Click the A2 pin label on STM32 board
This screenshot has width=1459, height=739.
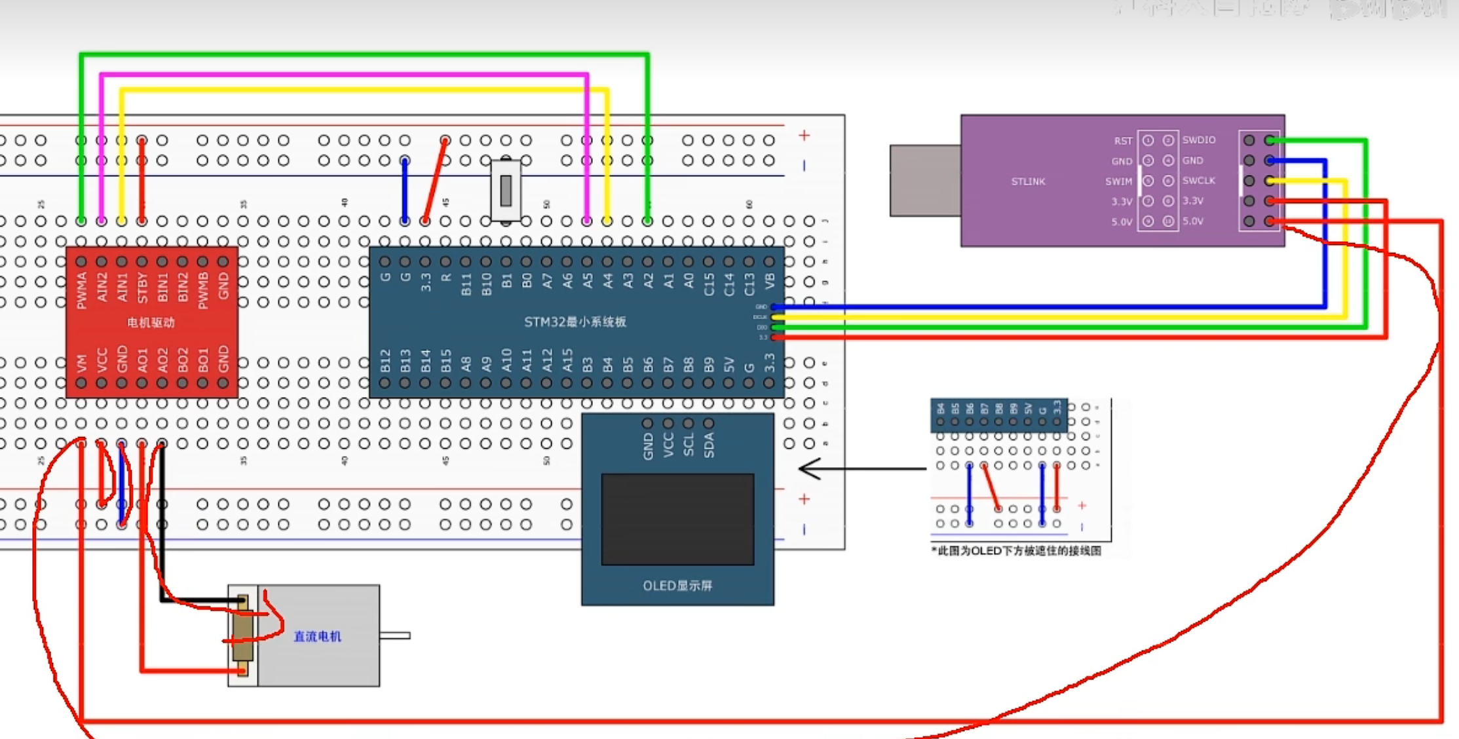coord(648,282)
